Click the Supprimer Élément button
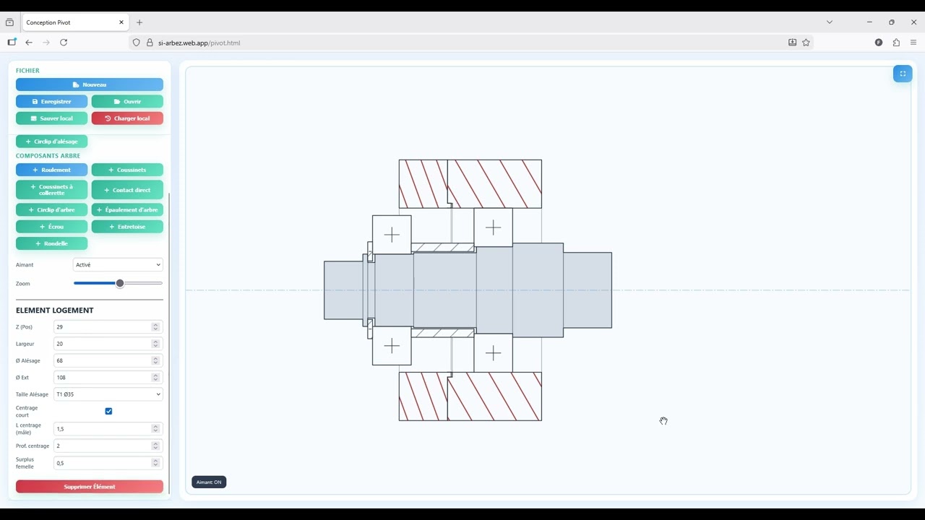This screenshot has width=925, height=520. coord(90,487)
